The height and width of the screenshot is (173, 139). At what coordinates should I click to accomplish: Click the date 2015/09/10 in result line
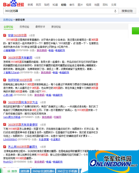[x=27, y=73]
